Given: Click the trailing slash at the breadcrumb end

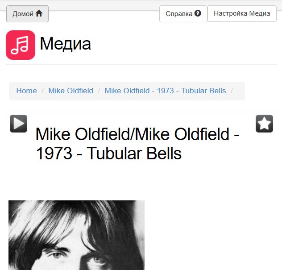Looking at the screenshot, I should [232, 91].
